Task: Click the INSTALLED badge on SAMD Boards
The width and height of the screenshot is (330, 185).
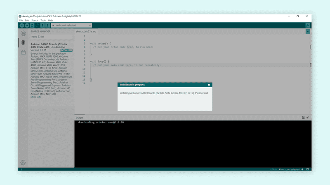Action: coord(66,50)
